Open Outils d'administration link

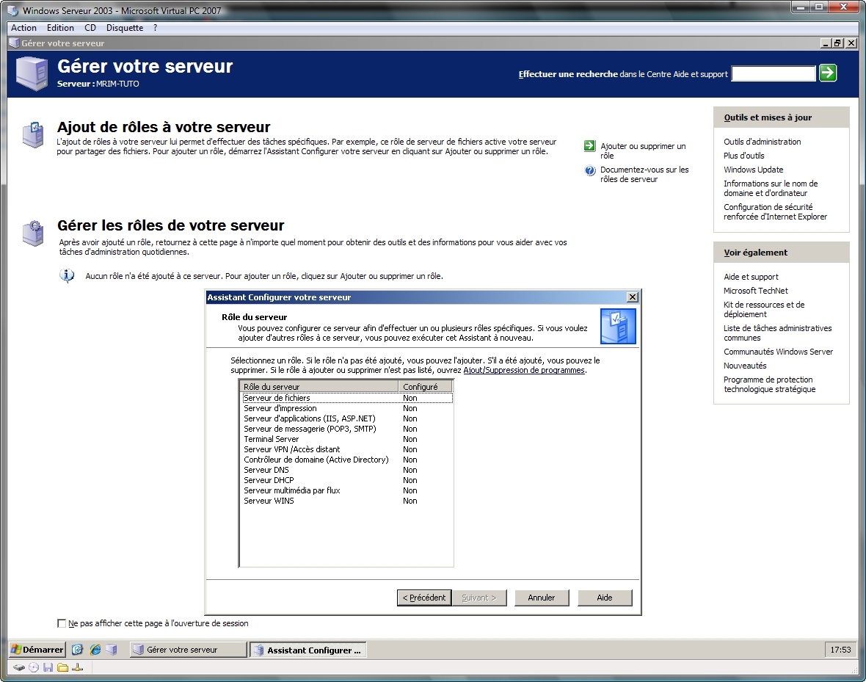(763, 142)
